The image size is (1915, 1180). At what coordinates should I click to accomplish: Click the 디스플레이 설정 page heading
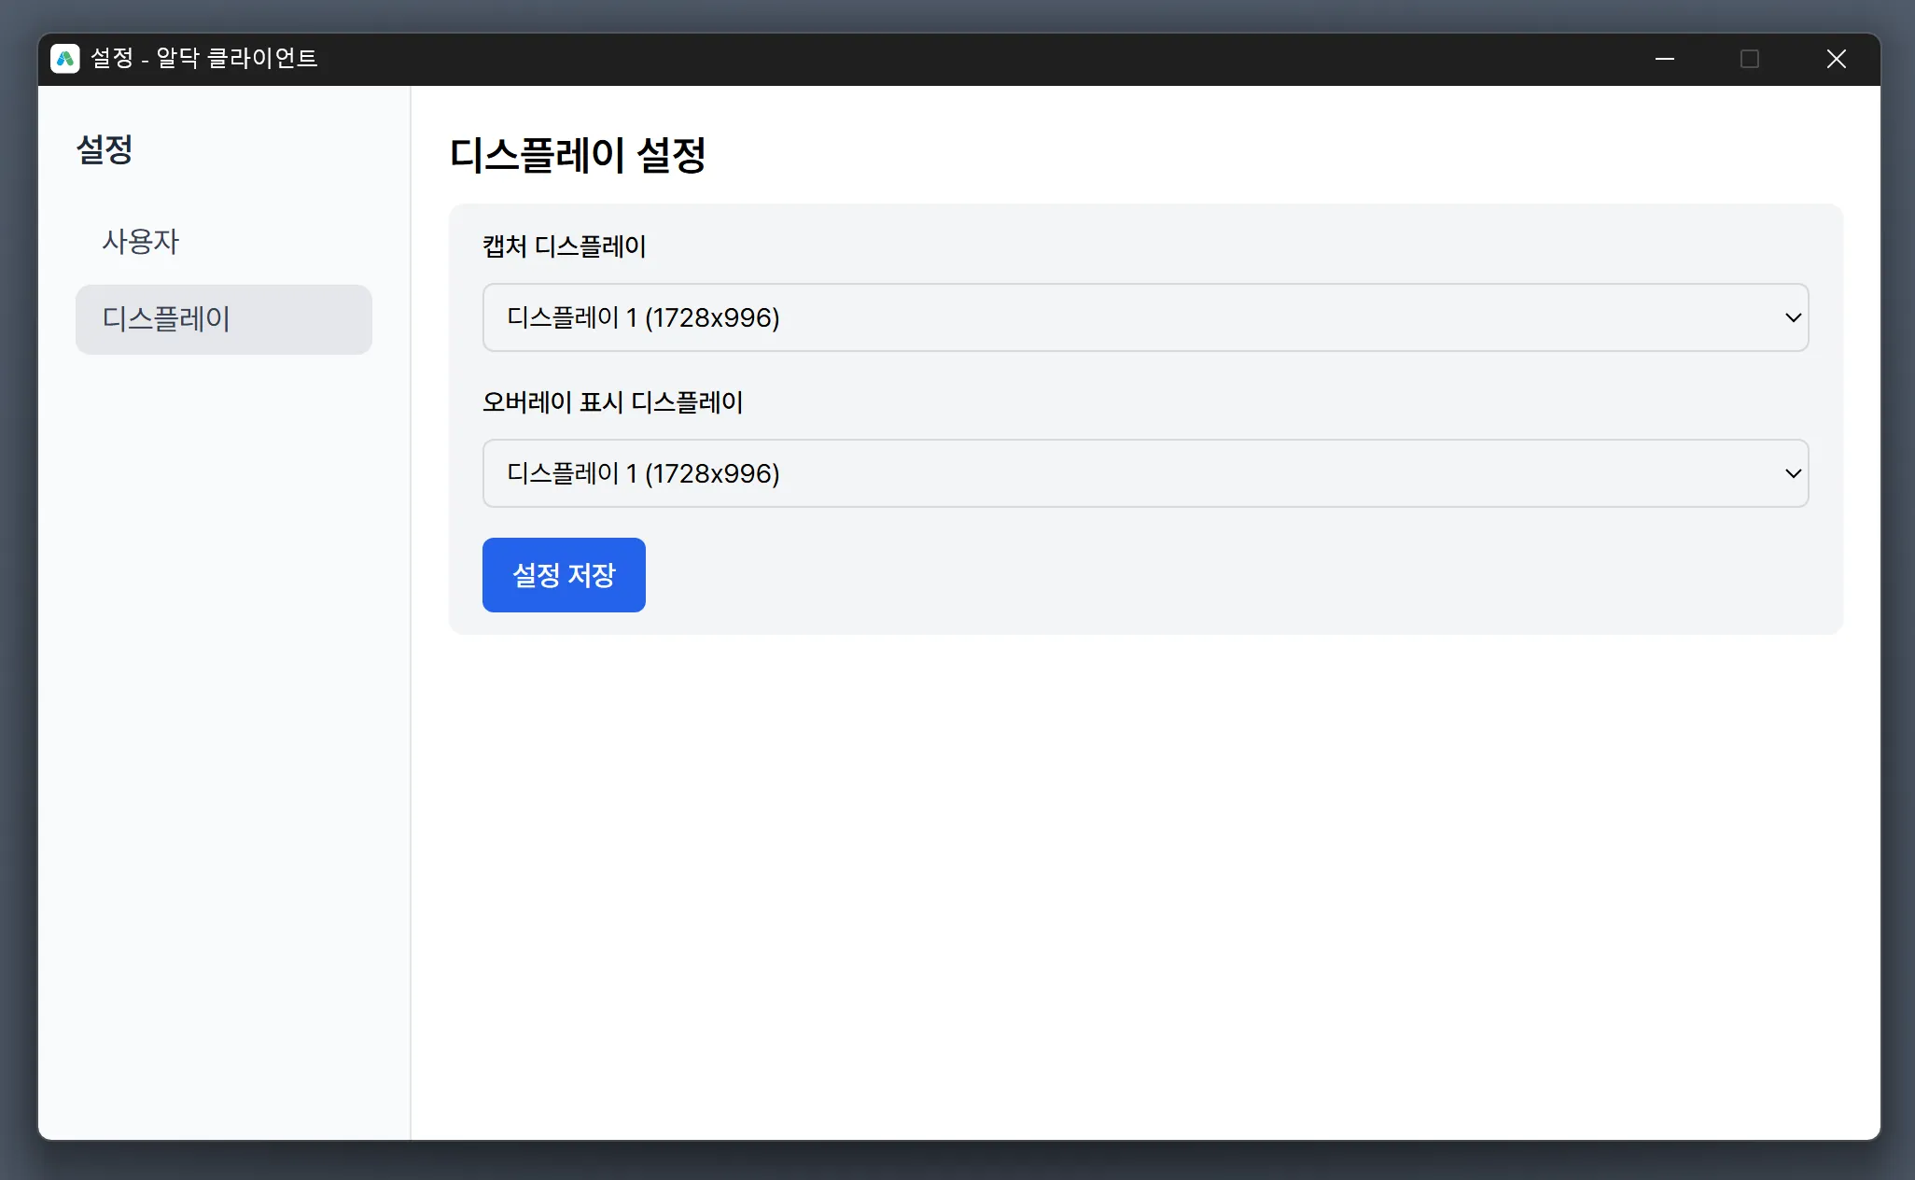tap(577, 155)
